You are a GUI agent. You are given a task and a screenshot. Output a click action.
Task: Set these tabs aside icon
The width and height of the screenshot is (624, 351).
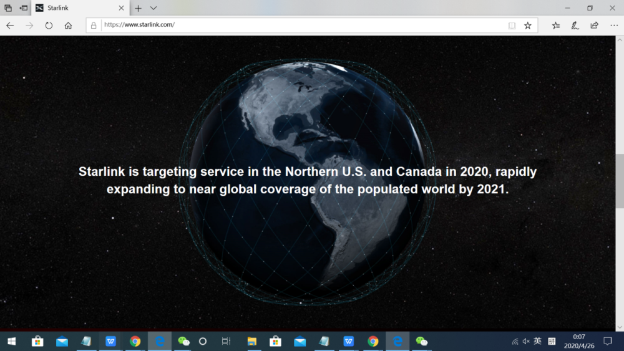(x=24, y=8)
